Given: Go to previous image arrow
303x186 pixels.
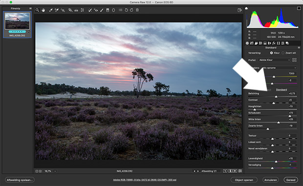Looking at the screenshot, I should click(195, 171).
